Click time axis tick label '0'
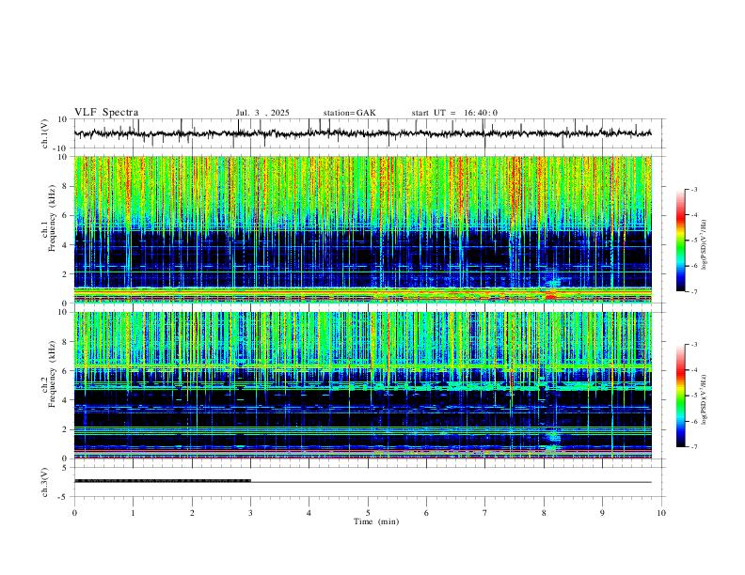745x575 pixels. [74, 513]
